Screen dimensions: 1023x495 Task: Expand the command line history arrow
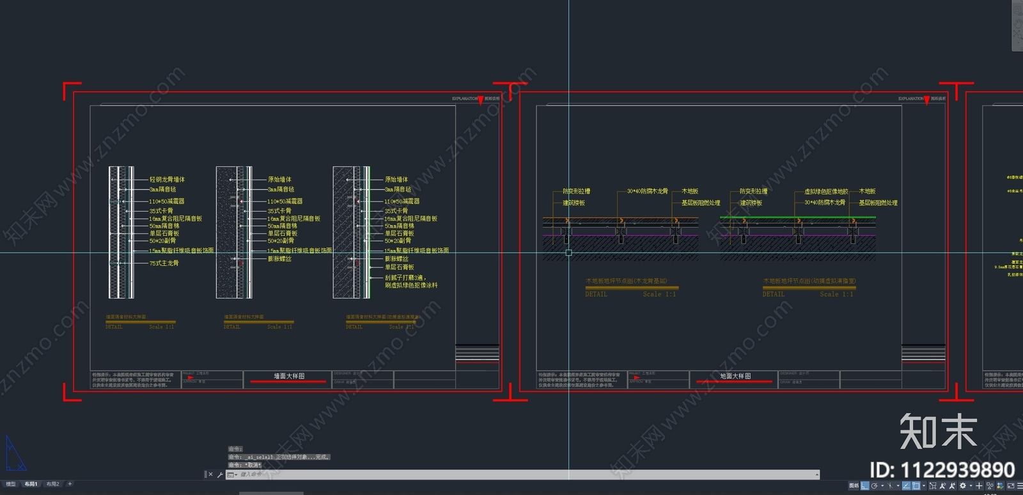[817, 475]
